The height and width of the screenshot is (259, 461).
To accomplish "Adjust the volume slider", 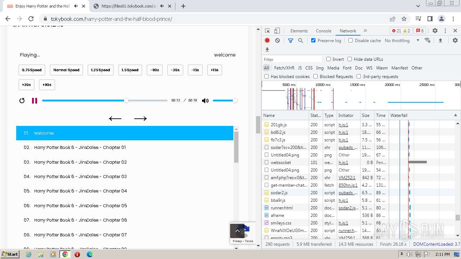I will pos(225,101).
